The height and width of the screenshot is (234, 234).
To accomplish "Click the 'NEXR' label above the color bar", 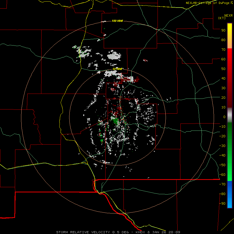I will tap(229, 16).
